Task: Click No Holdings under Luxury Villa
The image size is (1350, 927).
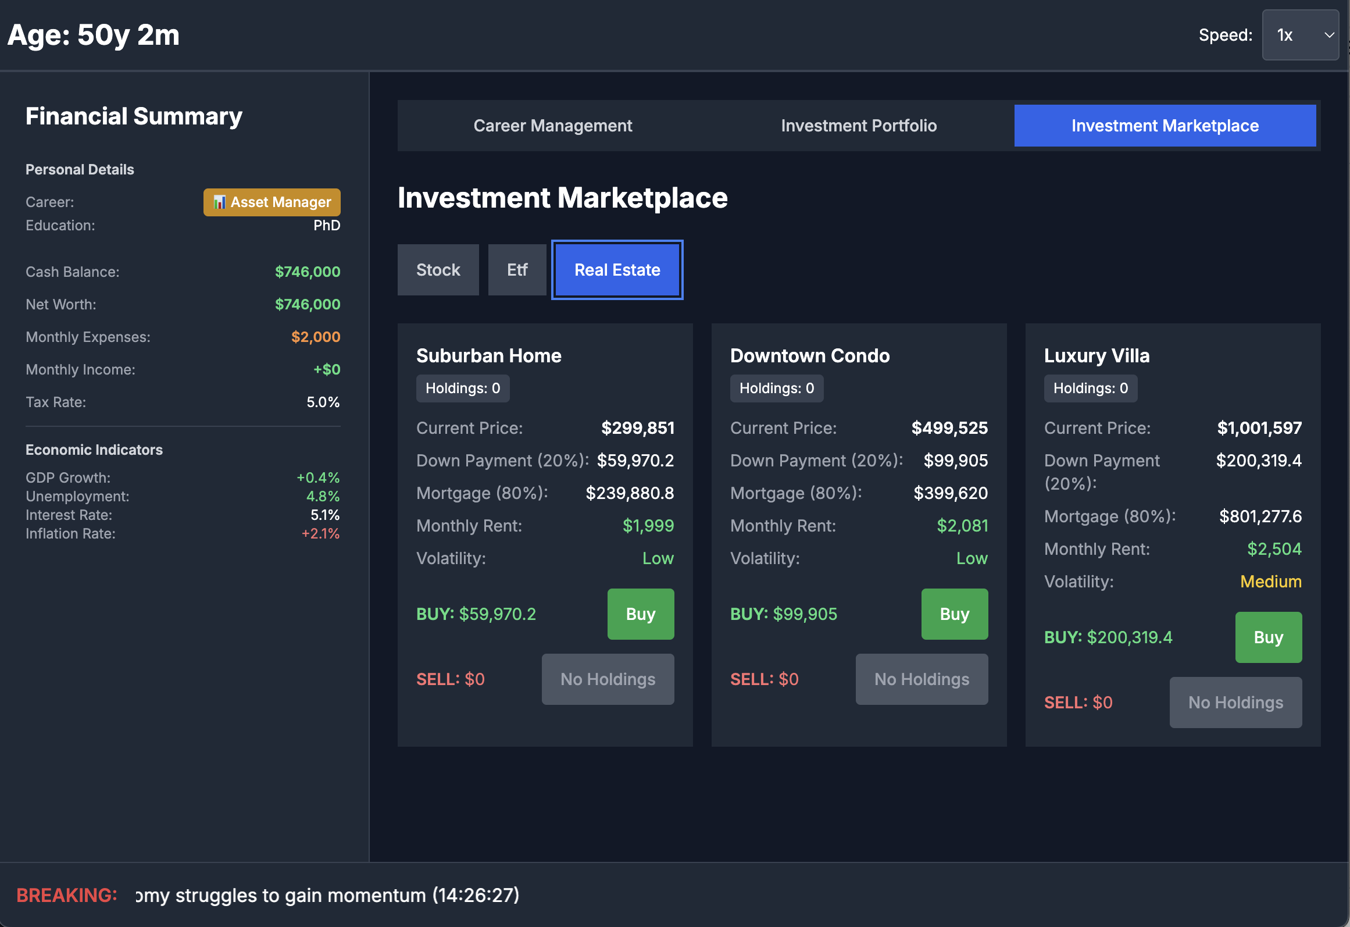Action: (x=1235, y=702)
